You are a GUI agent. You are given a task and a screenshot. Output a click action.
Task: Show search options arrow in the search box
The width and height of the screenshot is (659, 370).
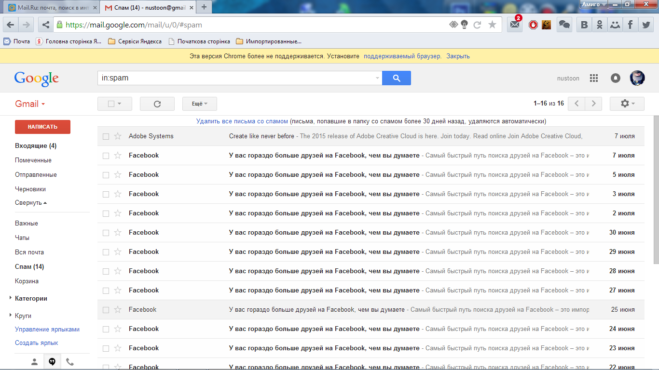[377, 78]
